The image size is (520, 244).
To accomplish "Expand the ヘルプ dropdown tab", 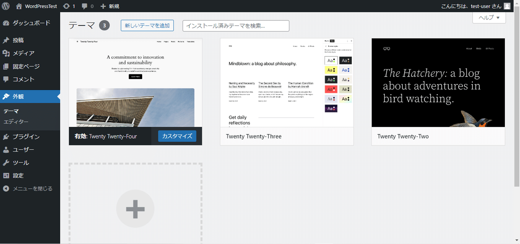I will click(x=489, y=18).
